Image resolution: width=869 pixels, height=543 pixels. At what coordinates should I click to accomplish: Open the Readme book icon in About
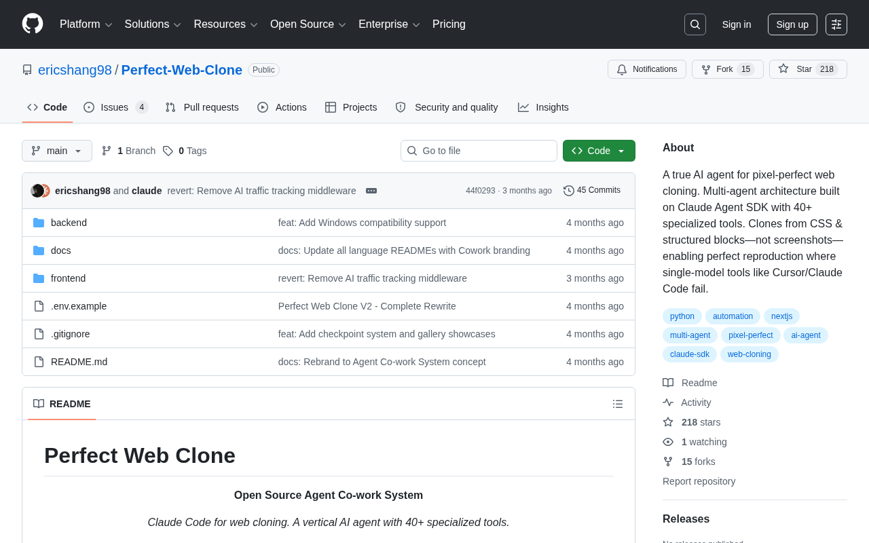[668, 383]
